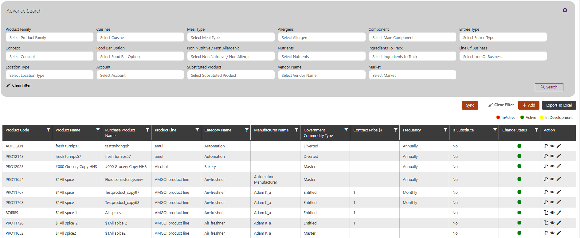Copy product PRO12143
Image resolution: width=580 pixels, height=238 pixels.
(546, 156)
